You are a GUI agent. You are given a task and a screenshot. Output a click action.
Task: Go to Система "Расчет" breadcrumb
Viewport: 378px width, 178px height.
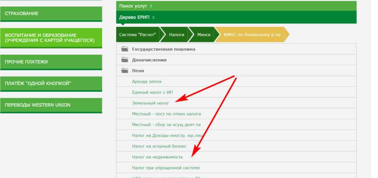click(138, 35)
